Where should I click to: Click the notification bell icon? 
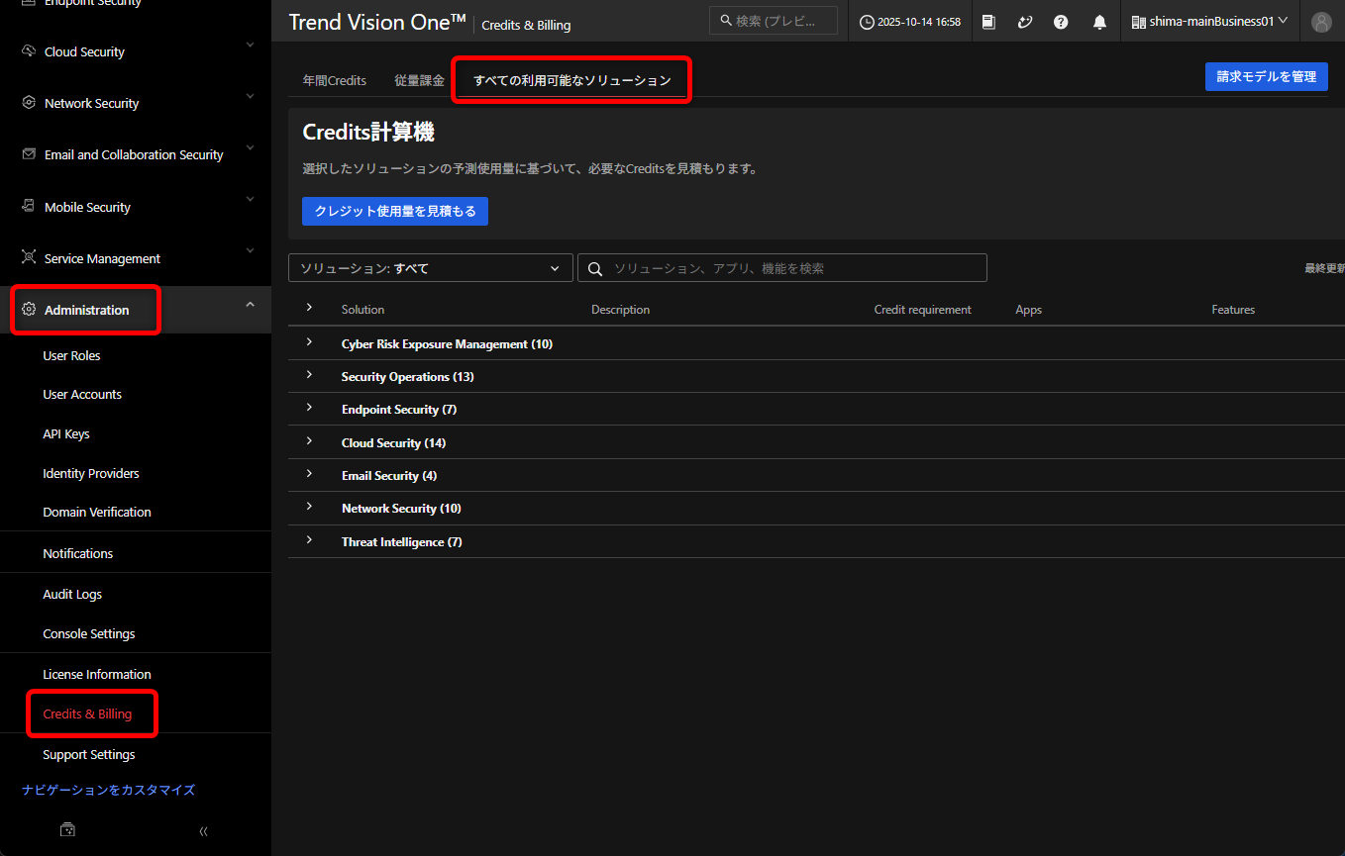(x=1099, y=22)
